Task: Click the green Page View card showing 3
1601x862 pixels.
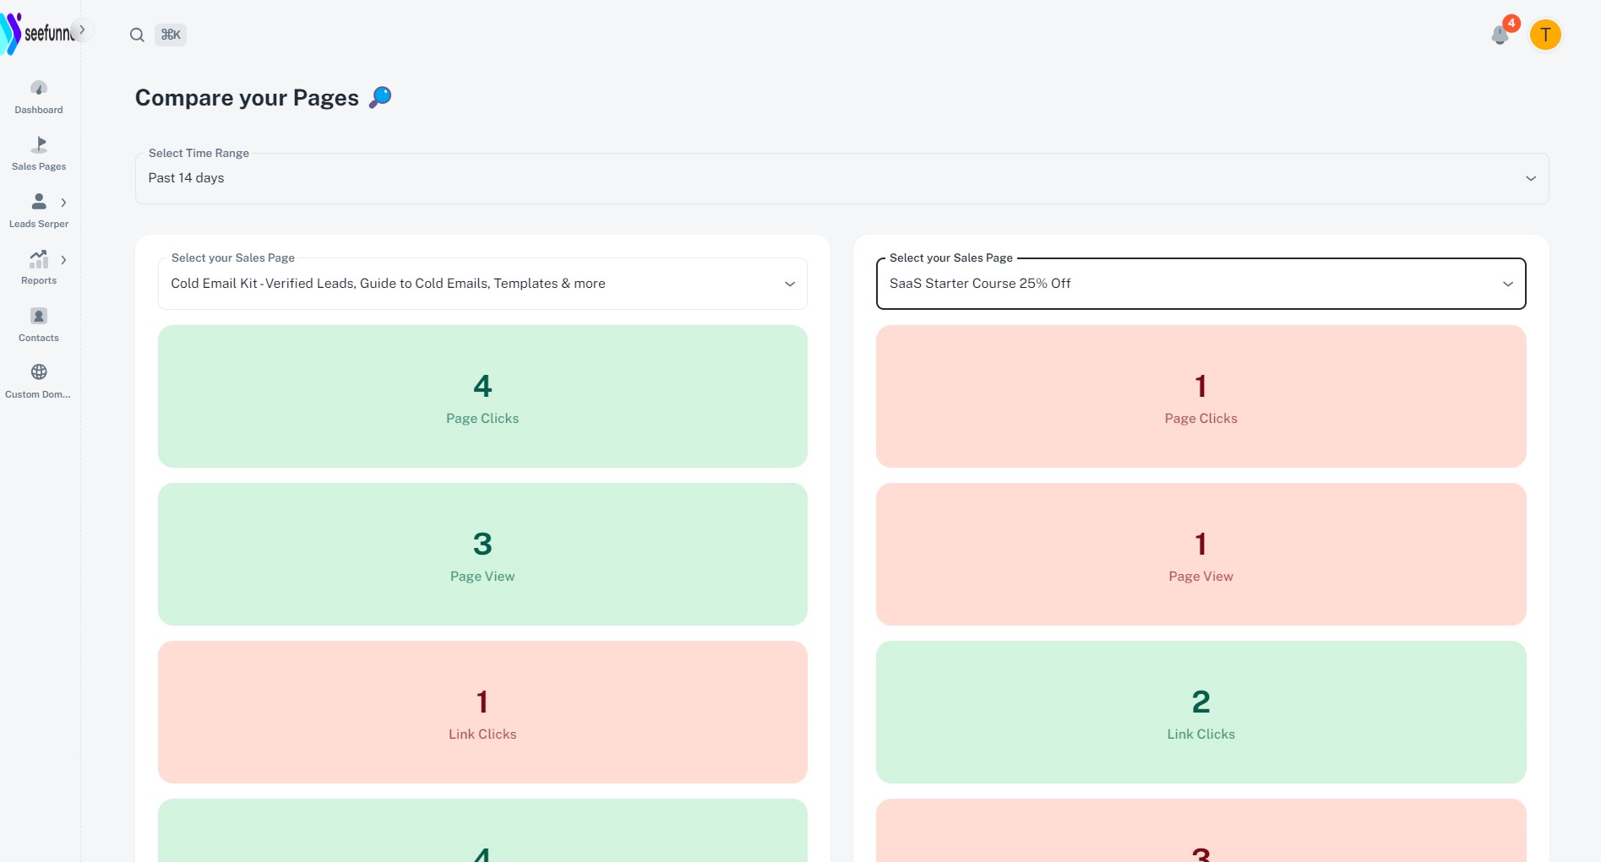Action: (482, 554)
